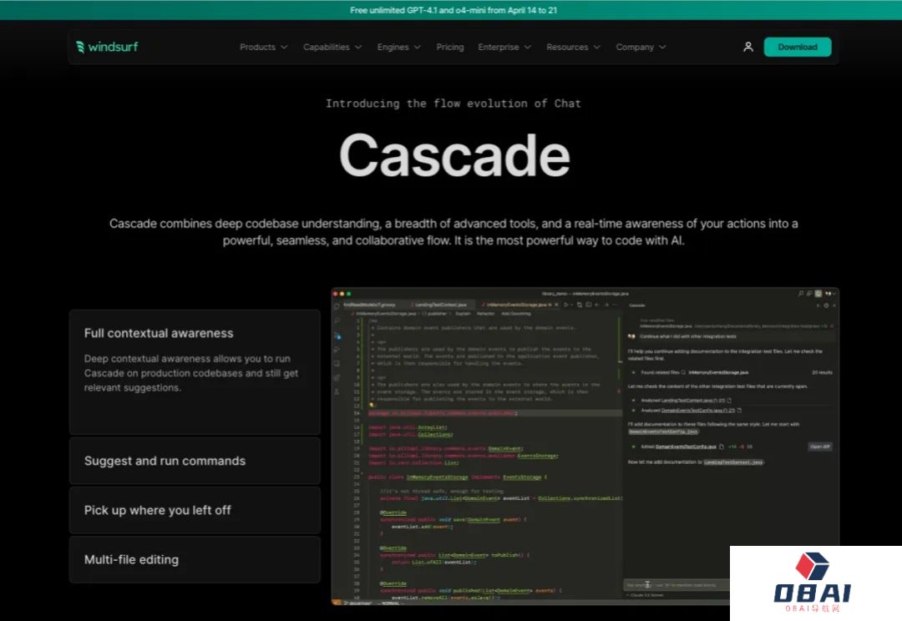Viewport: 902px width, 621px height.
Task: Click the large Cascade heading
Action: [x=454, y=155]
